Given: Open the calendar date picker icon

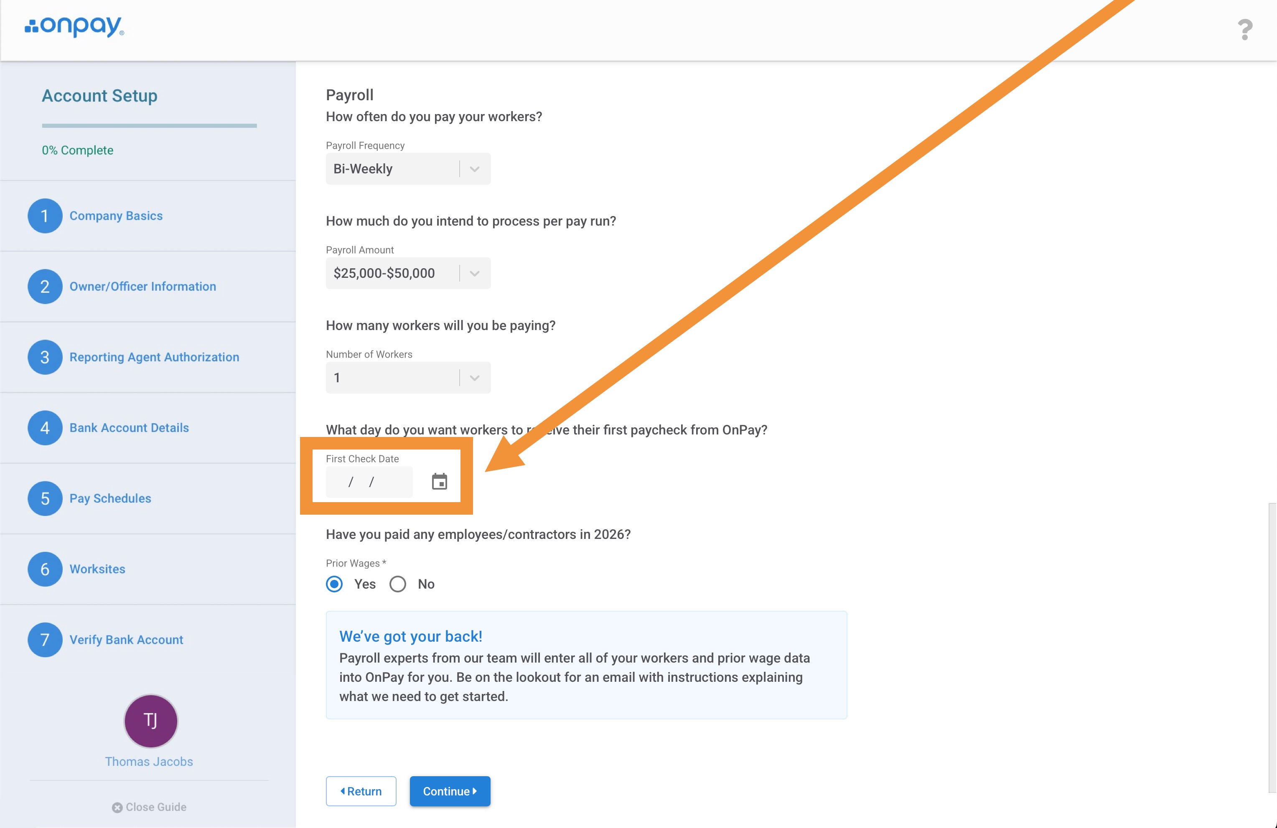Looking at the screenshot, I should (x=439, y=482).
